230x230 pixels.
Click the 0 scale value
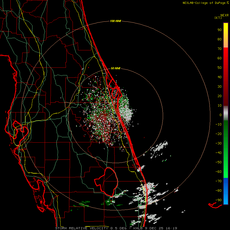point(221,115)
